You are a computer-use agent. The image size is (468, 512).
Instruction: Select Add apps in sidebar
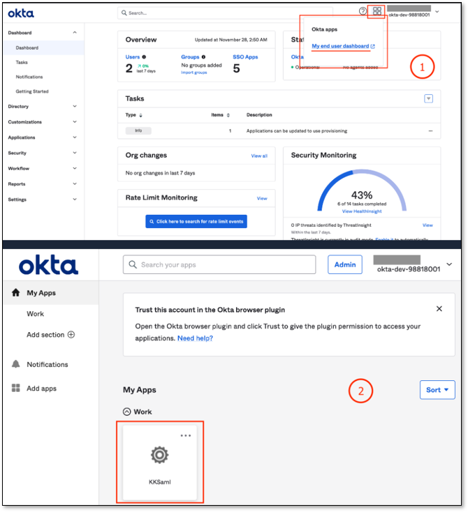coord(41,389)
